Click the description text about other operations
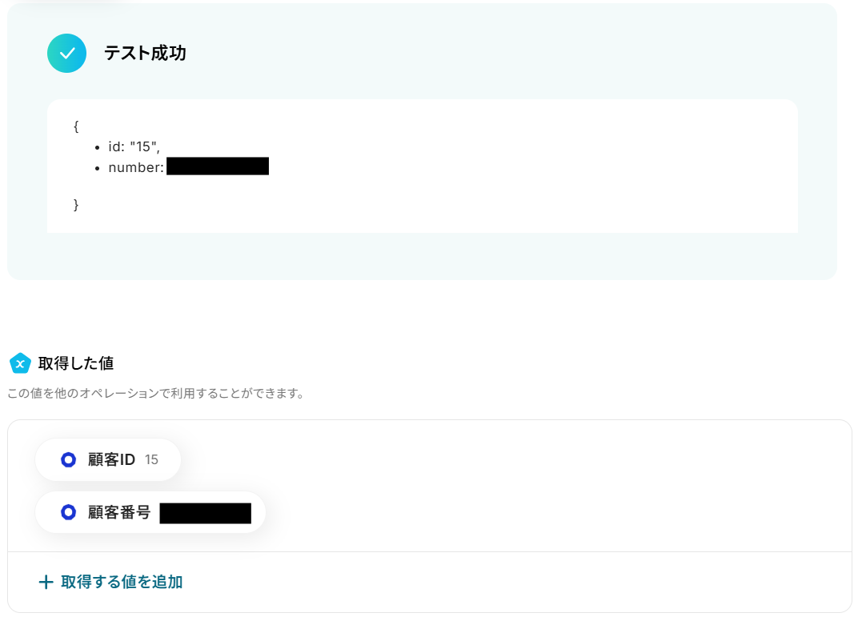 click(x=157, y=394)
